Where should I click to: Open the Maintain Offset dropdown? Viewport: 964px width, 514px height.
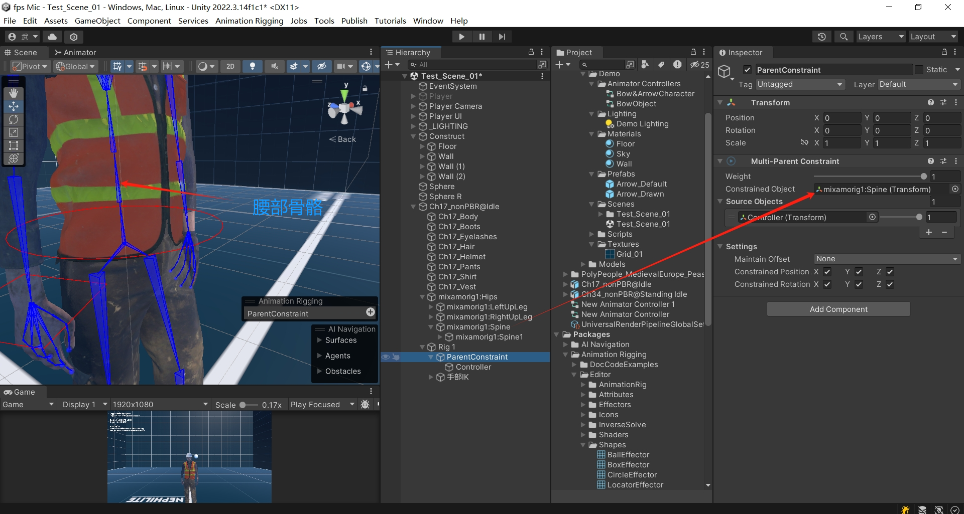[887, 259]
